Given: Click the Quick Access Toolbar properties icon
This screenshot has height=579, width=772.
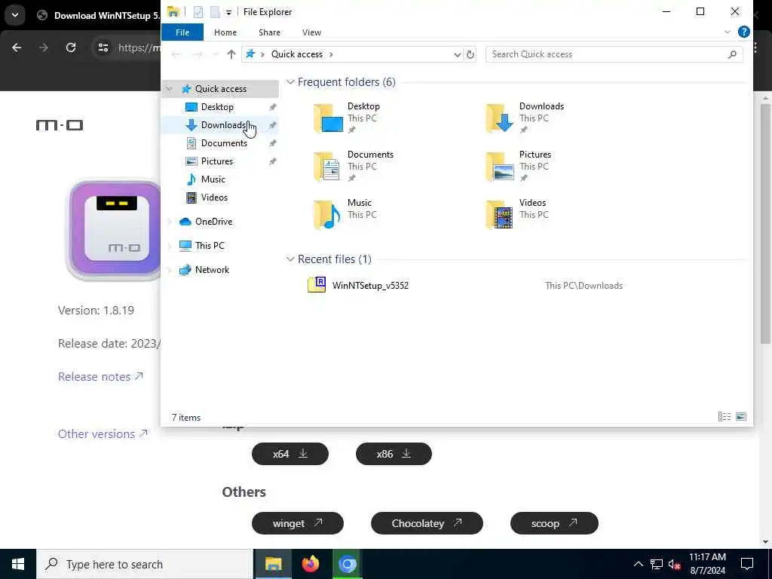Looking at the screenshot, I should (198, 12).
